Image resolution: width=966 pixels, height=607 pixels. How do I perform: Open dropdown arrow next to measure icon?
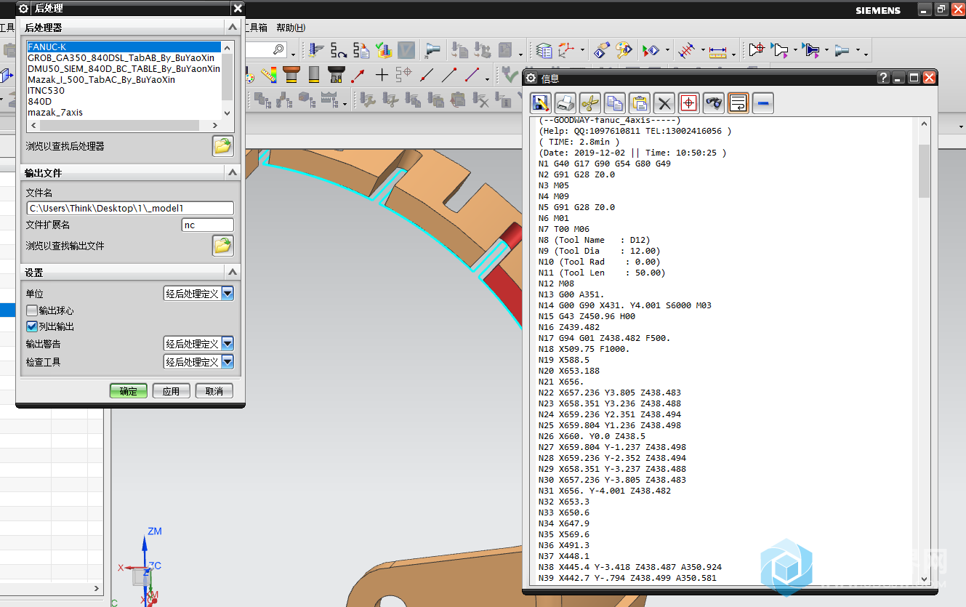[733, 54]
